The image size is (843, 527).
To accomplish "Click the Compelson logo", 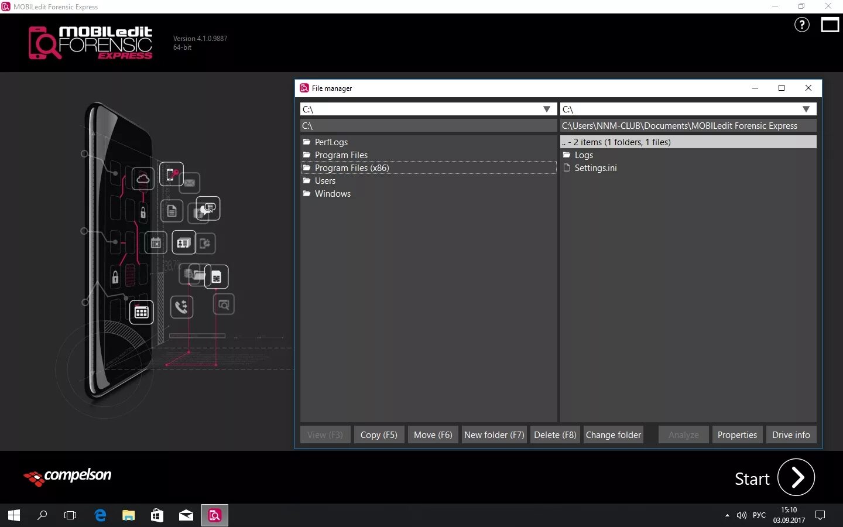I will coord(67,477).
